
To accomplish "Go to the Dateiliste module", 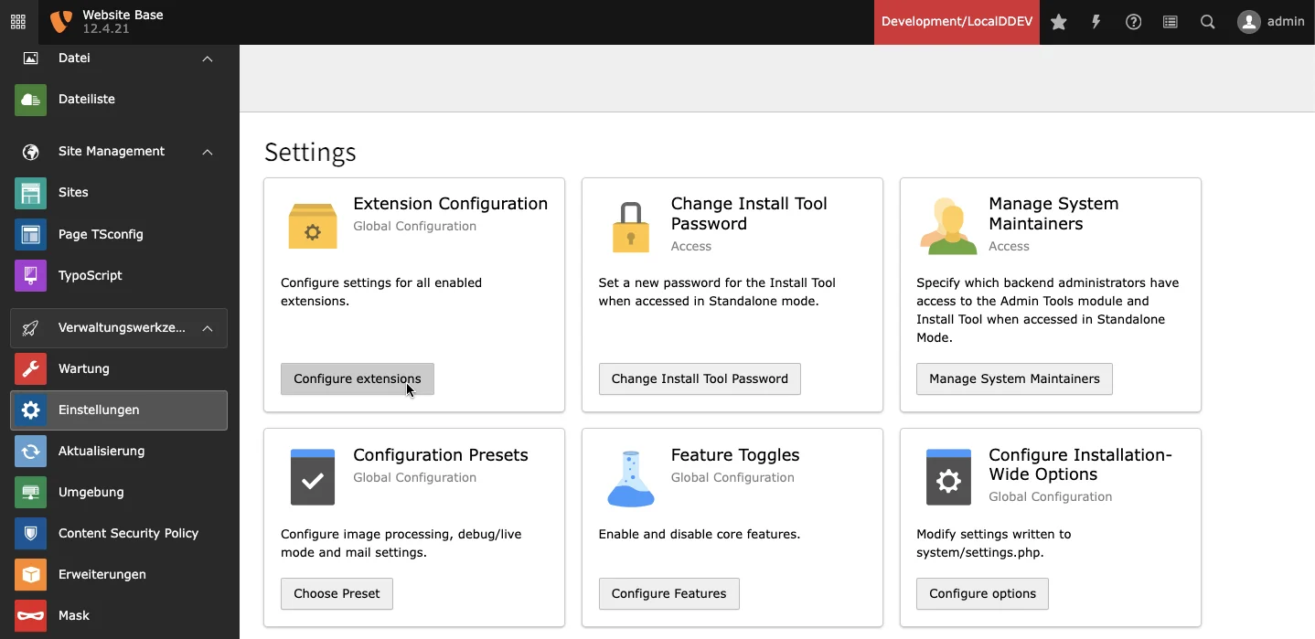I will point(87,99).
